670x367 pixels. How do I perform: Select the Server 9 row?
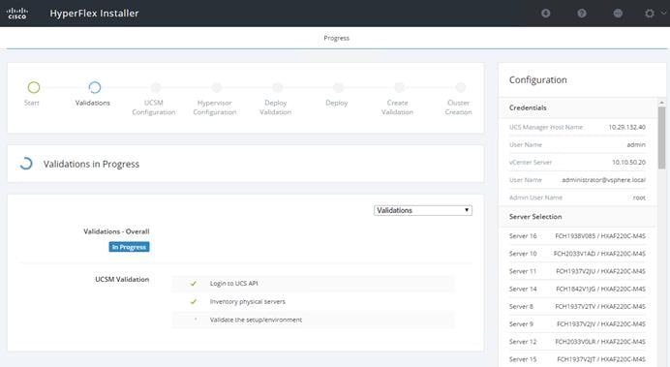click(x=577, y=323)
